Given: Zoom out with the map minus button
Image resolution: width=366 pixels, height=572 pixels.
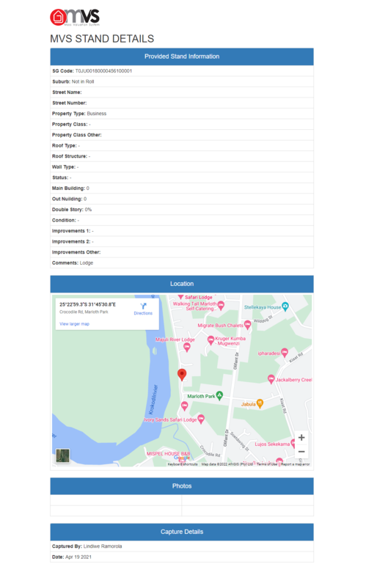Looking at the screenshot, I should [301, 452].
